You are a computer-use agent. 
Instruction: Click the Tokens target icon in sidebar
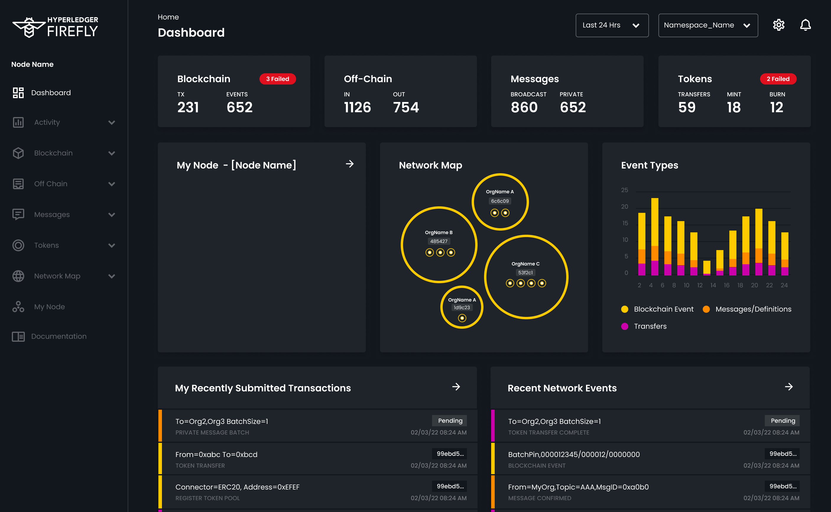(x=18, y=245)
